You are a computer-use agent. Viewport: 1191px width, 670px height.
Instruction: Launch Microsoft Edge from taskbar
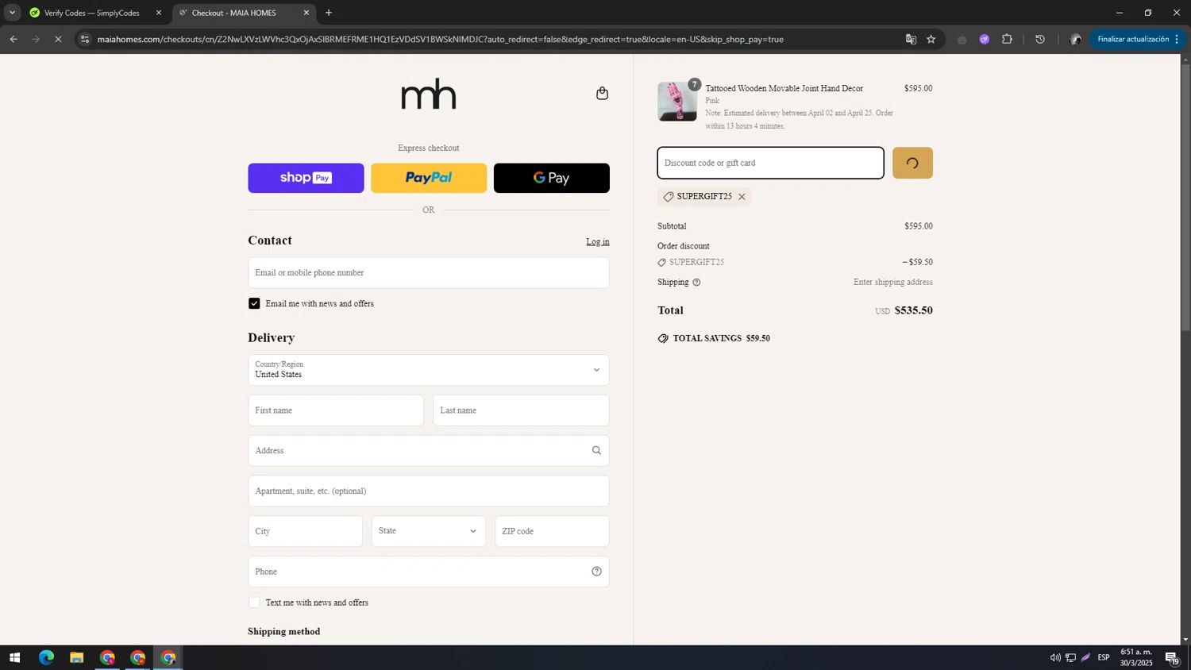point(46,658)
